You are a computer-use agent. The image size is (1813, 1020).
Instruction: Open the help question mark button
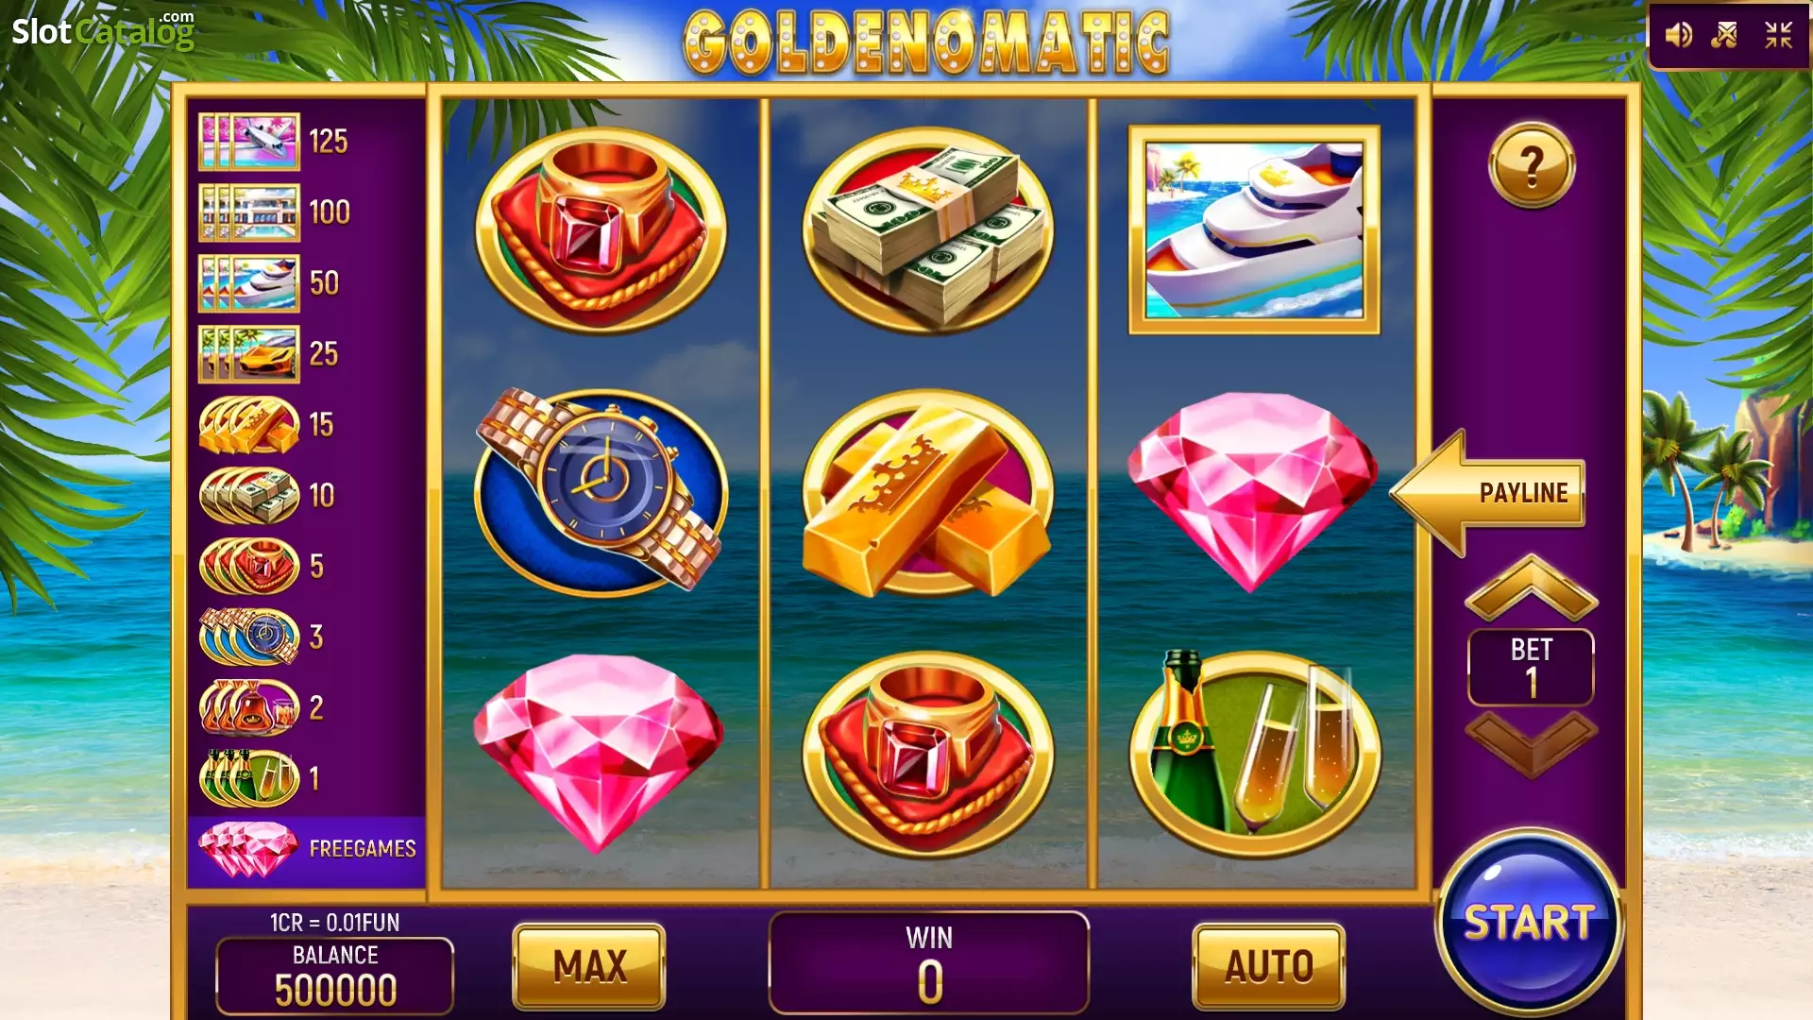[x=1531, y=166]
